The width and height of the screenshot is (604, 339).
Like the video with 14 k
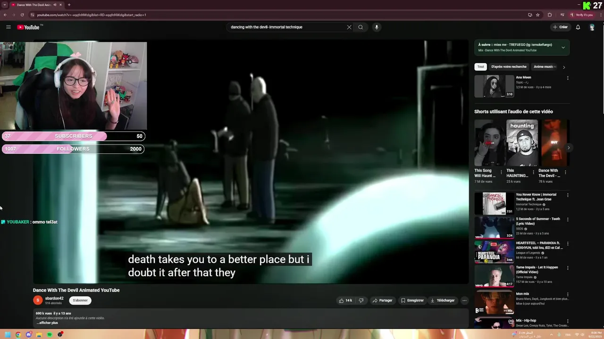point(345,300)
